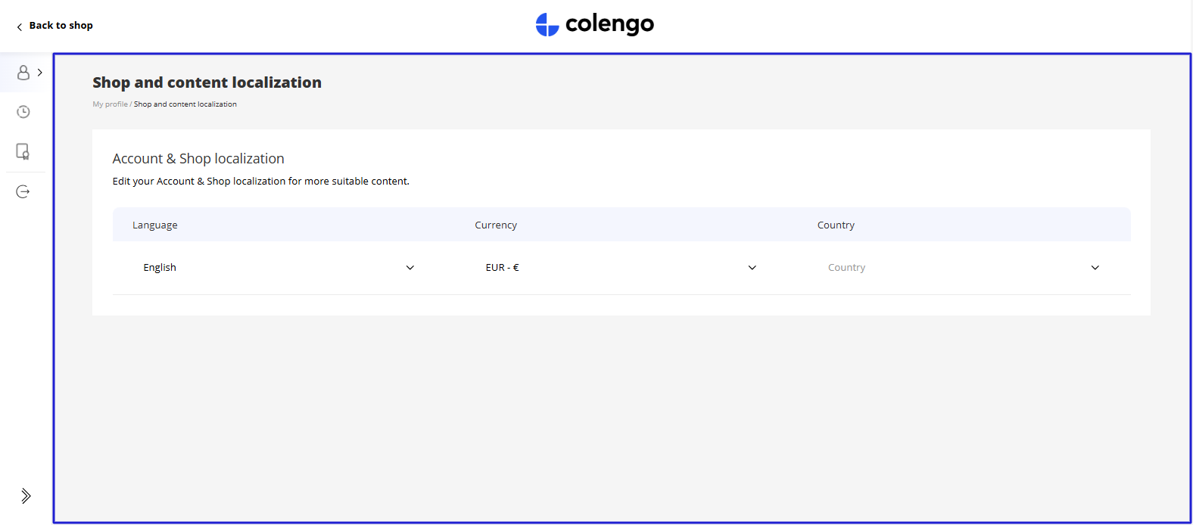Open the history clock icon in sidebar
The height and width of the screenshot is (525, 1193).
pos(23,112)
